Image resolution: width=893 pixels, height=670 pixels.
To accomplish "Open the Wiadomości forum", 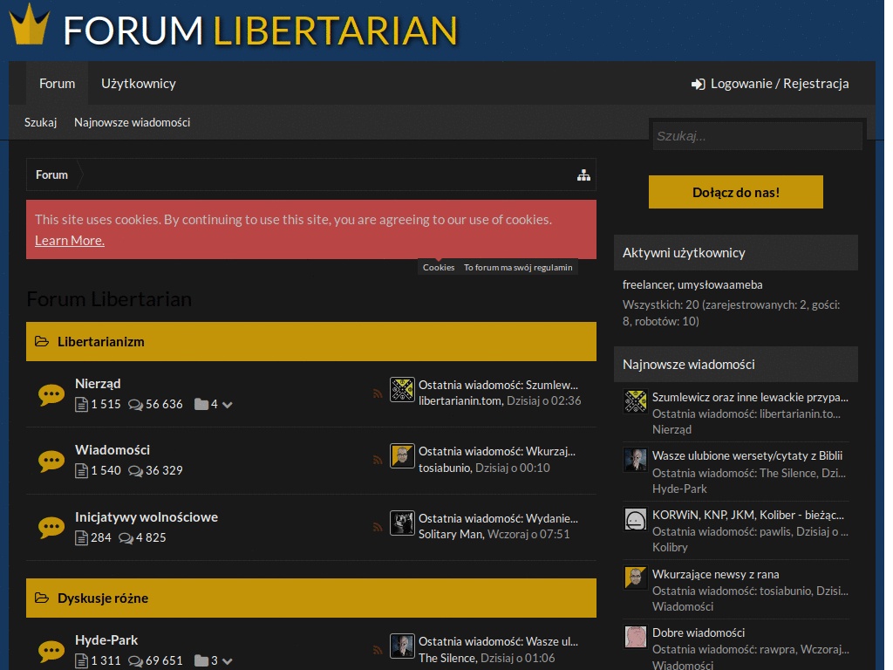I will click(112, 450).
